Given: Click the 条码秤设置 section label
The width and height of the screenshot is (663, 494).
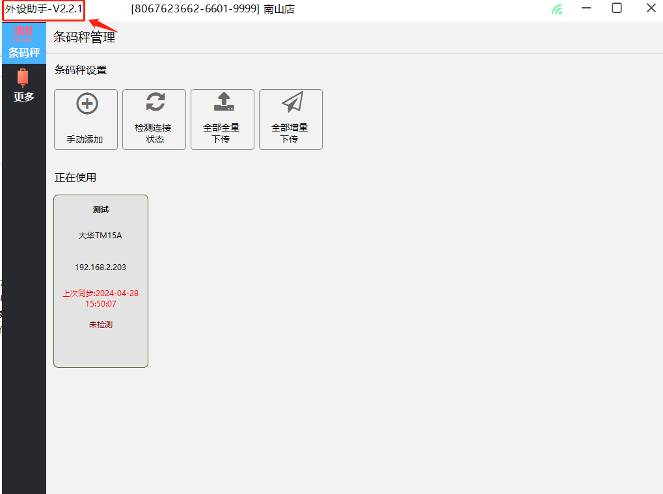Looking at the screenshot, I should click(80, 70).
